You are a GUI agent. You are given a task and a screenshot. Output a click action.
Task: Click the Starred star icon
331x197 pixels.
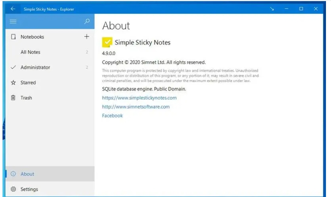(13, 82)
